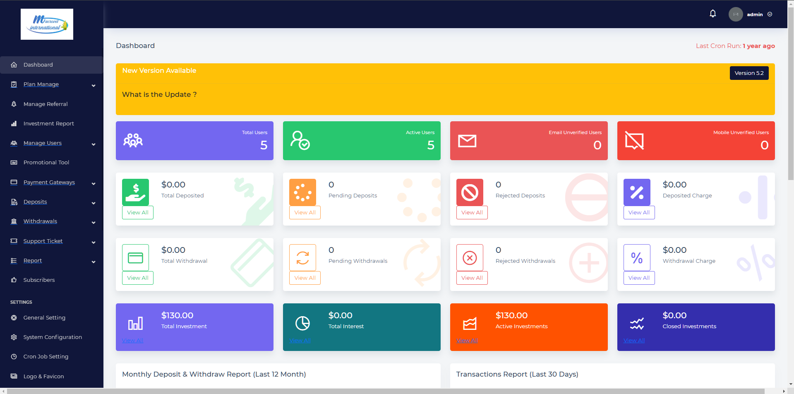Expand the Report submenu arrow
794x394 pixels.
(94, 262)
